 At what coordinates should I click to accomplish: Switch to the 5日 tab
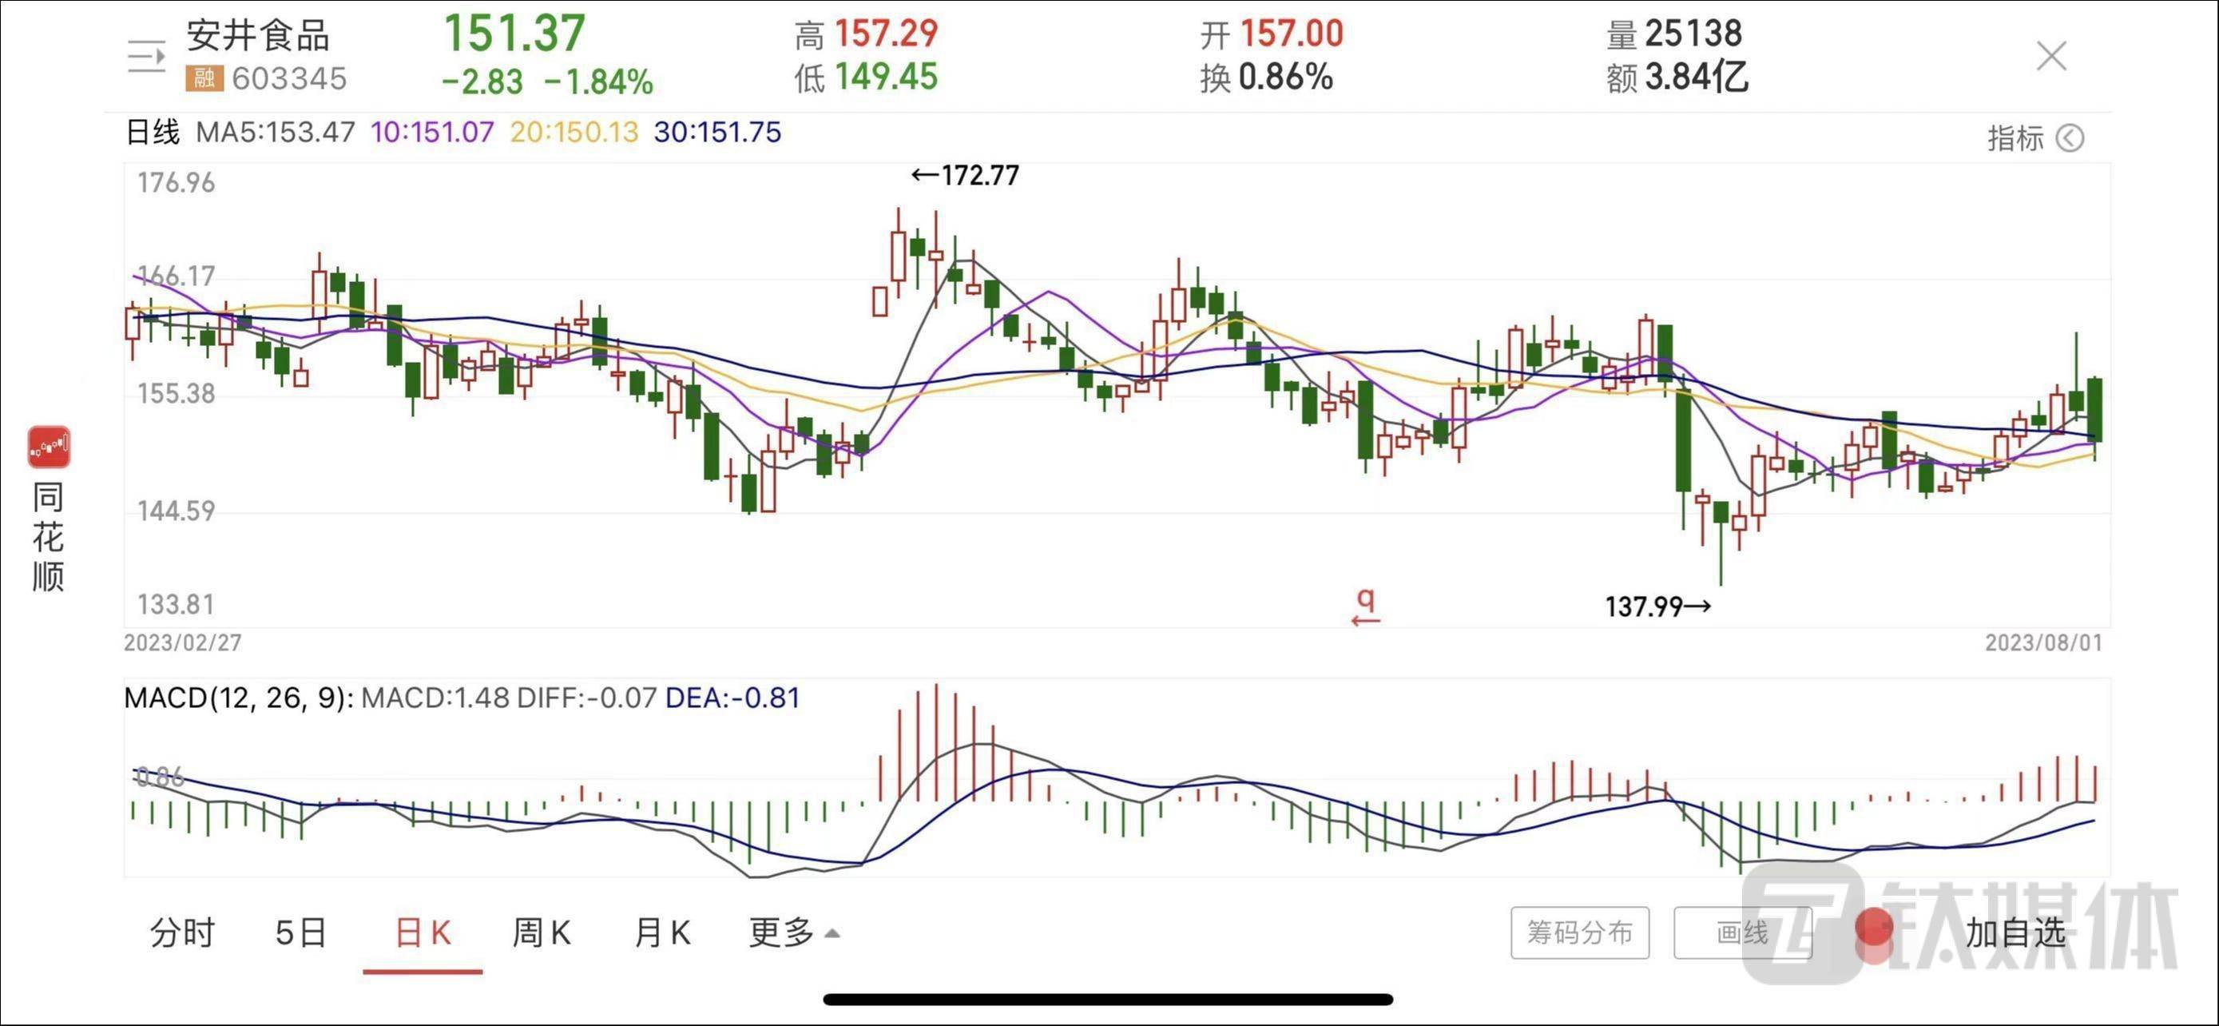[300, 932]
